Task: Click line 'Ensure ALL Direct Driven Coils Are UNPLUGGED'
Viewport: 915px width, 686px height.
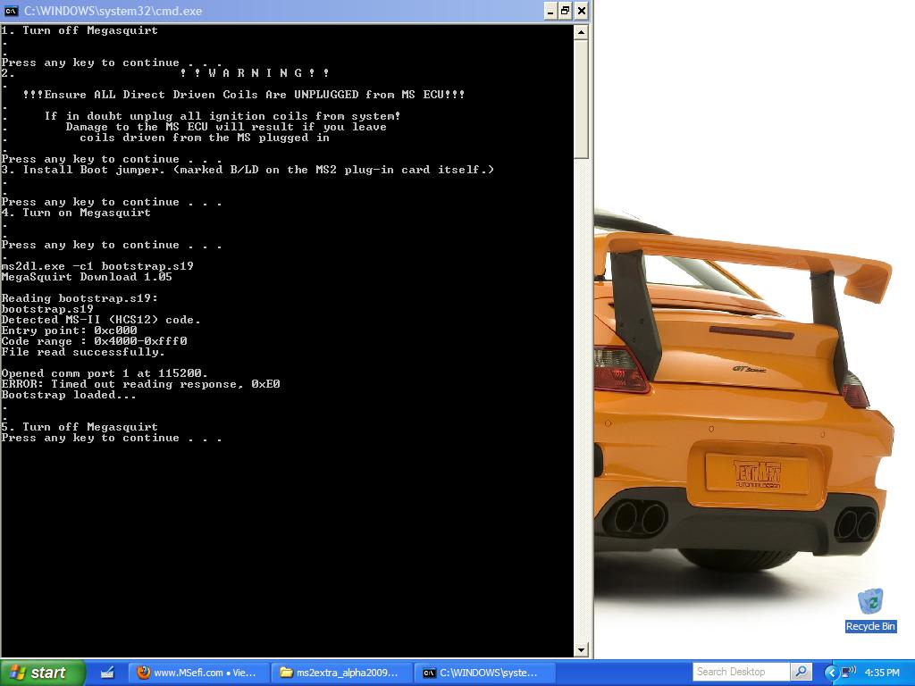Action: pyautogui.click(x=244, y=95)
